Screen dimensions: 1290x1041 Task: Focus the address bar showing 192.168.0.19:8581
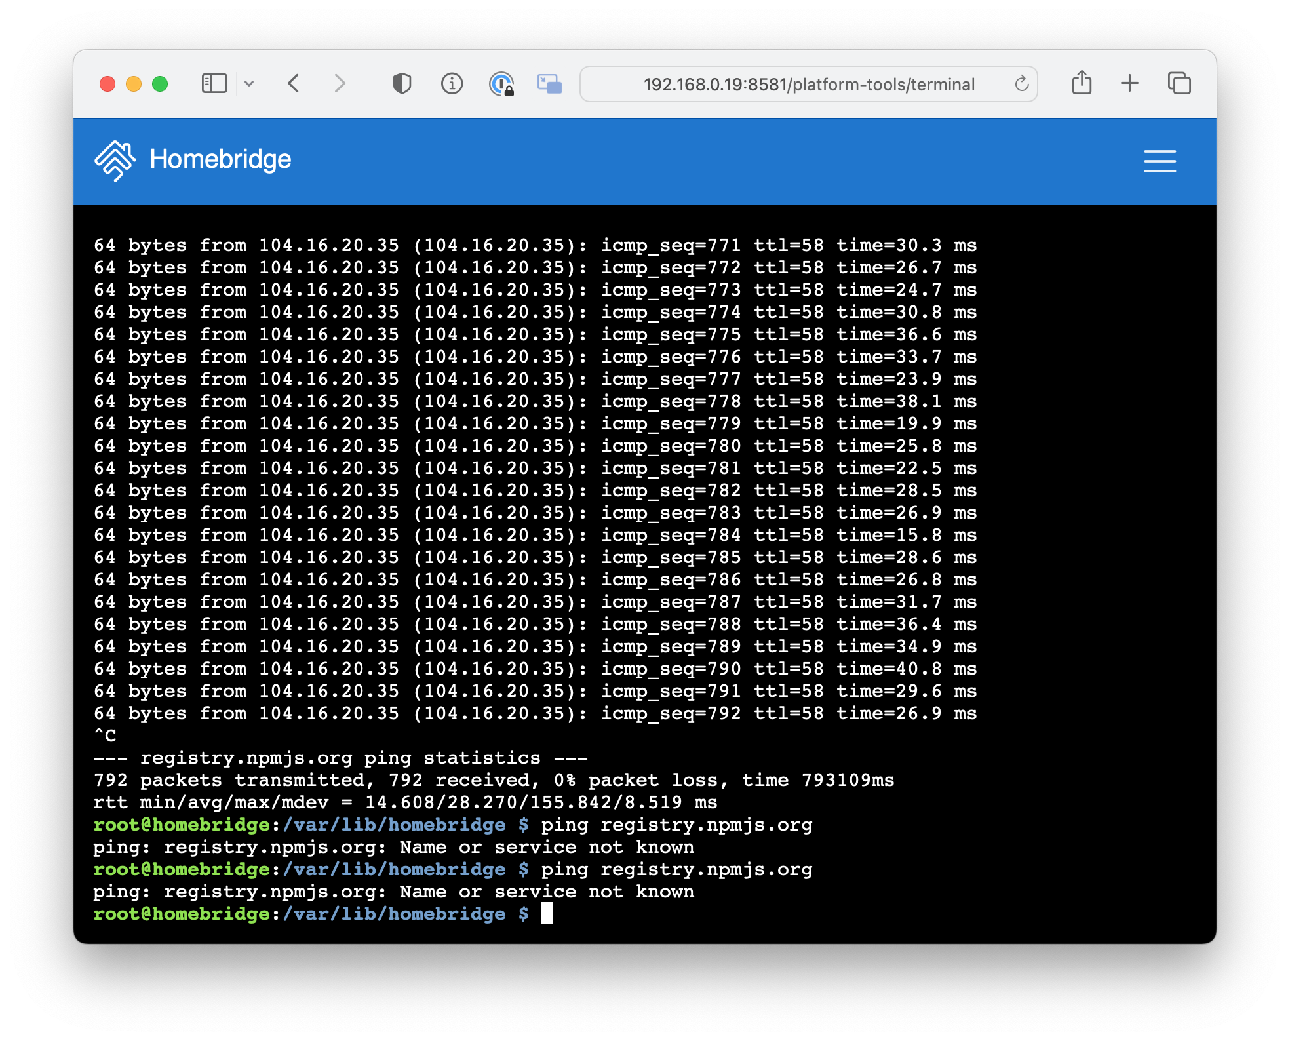coord(808,84)
